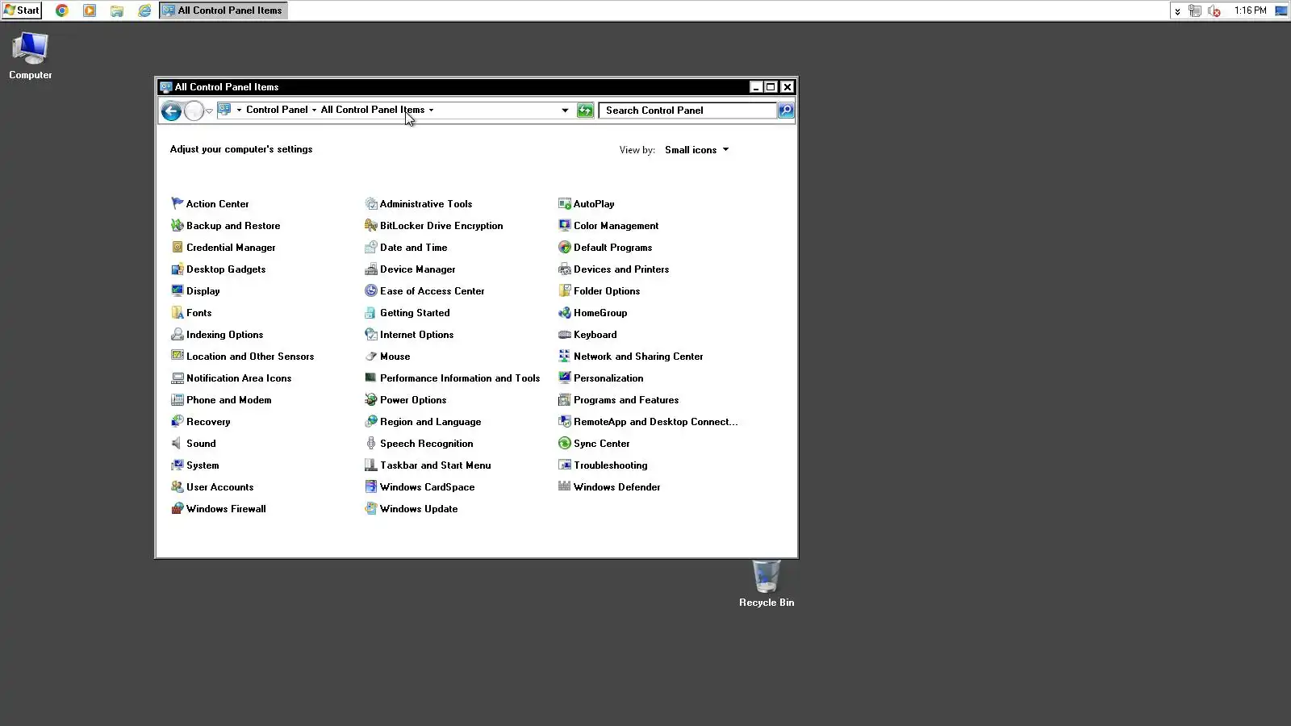Click the Windows Defender icon
Viewport: 1291px width, 726px height.
coord(565,486)
